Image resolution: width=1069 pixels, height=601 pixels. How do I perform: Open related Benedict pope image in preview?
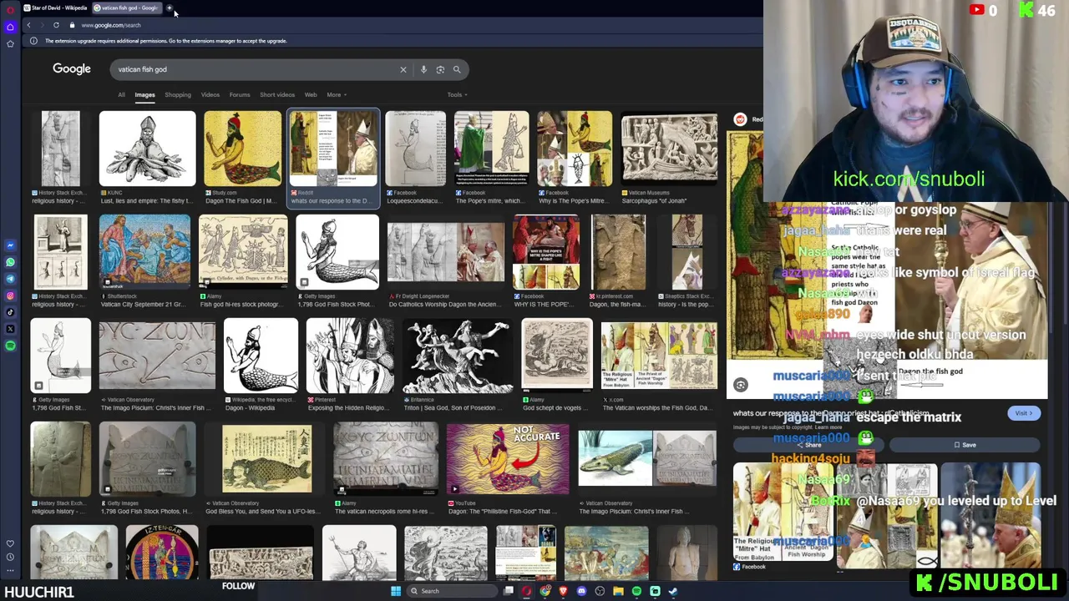[x=990, y=515]
